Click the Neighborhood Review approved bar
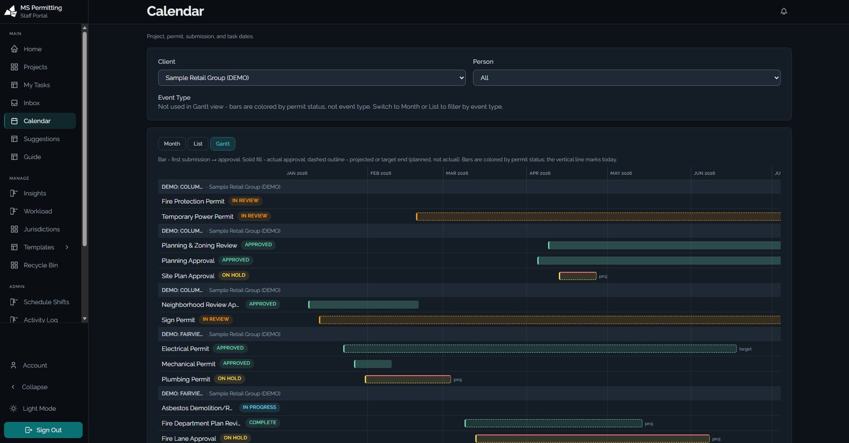 (x=363, y=305)
